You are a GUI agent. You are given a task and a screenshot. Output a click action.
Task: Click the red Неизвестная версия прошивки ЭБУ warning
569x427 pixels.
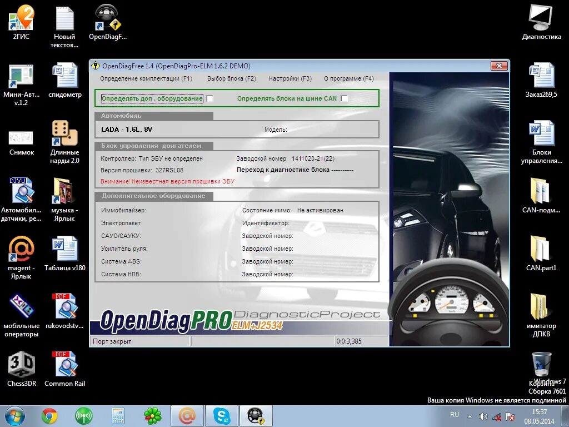click(x=168, y=181)
